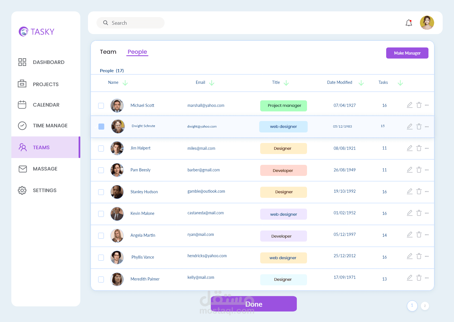Go to page 2
Screen dimensions: 454x322
click(x=425, y=306)
